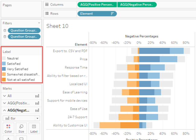This screenshot has height=140, width=196.
Task: Click the sort icon on Element pill
Action: coord(112,14)
